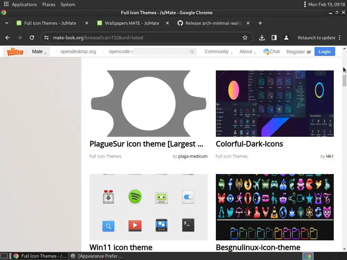
Task: Open the opencode link
Action: (x=121, y=51)
